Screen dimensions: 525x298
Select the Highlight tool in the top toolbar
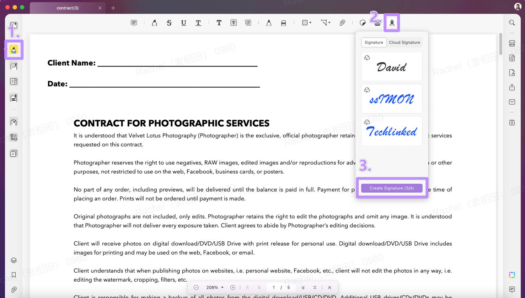(x=154, y=22)
